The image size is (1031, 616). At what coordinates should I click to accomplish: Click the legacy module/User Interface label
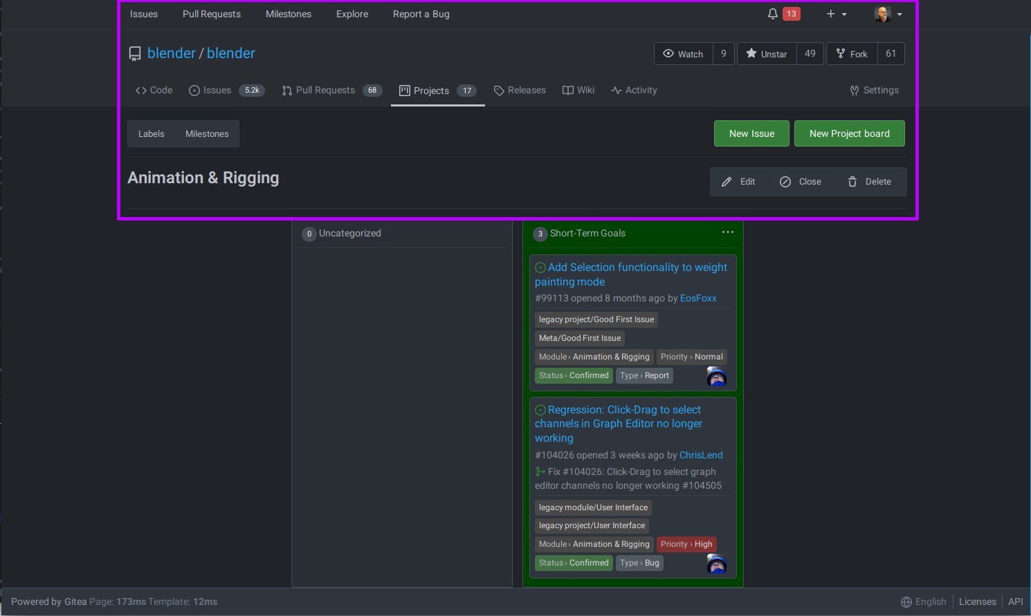pyautogui.click(x=594, y=507)
